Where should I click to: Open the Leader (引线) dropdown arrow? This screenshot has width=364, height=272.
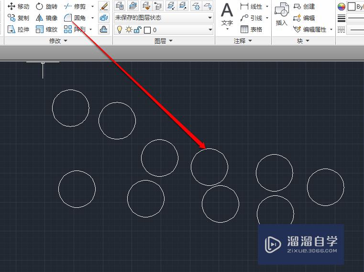pos(267,18)
